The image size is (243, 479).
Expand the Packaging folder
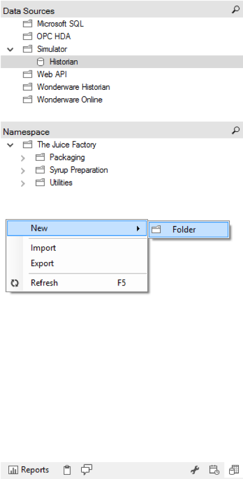click(23, 158)
